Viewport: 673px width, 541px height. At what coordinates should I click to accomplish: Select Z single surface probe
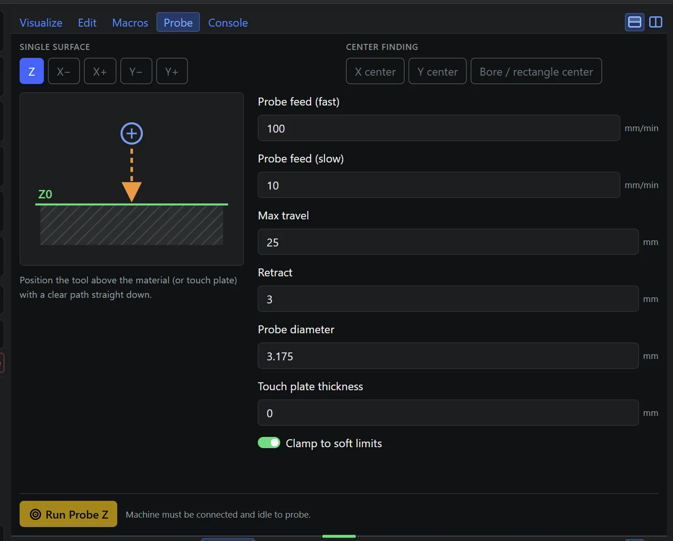coord(32,71)
